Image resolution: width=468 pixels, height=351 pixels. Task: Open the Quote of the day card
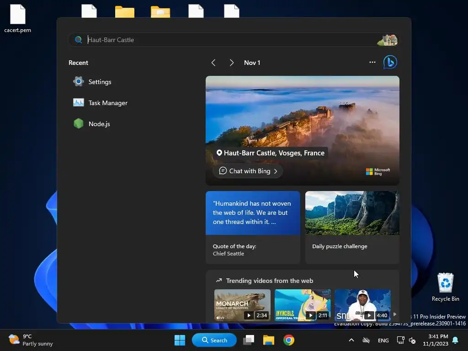(253, 228)
